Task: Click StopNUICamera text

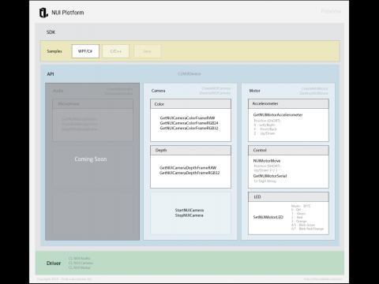Action: pos(189,215)
